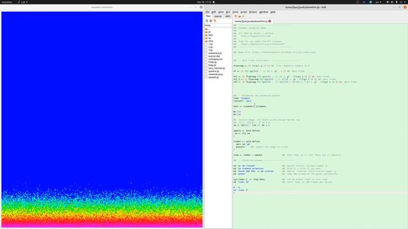The width and height of the screenshot is (408, 229).
Task: Select file queens.ijs in file list
Action: tap(212, 71)
